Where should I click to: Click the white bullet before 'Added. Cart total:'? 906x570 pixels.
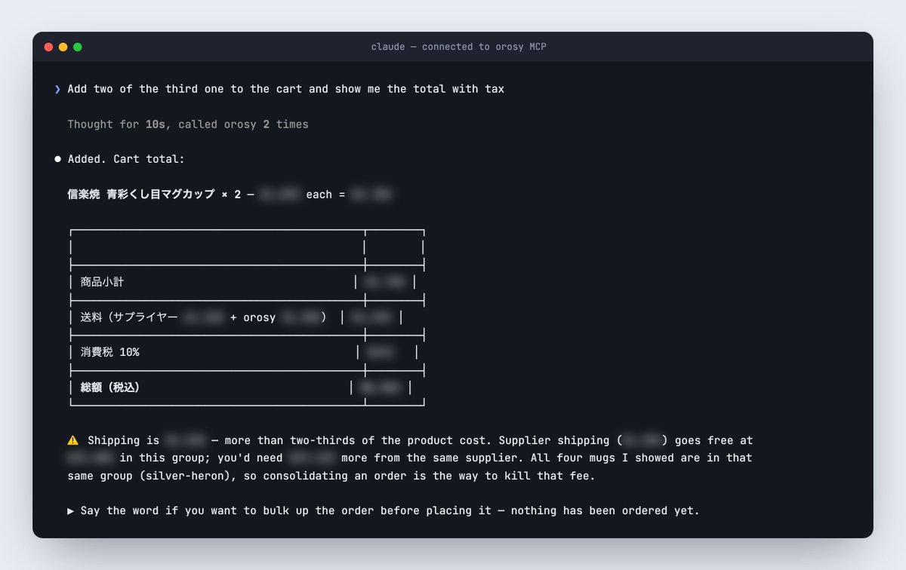(x=57, y=160)
